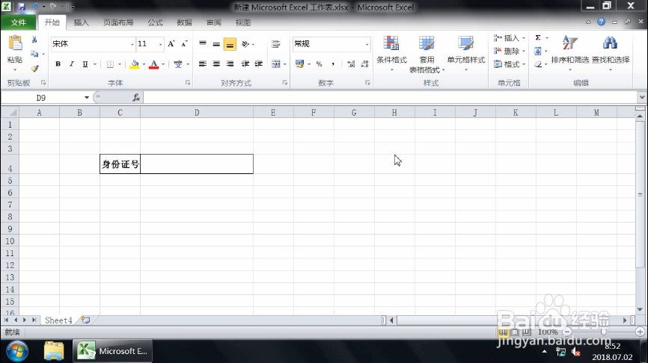Image resolution: width=648 pixels, height=363 pixels.
Task: Click the Paste clipboard icon
Action: tap(15, 44)
